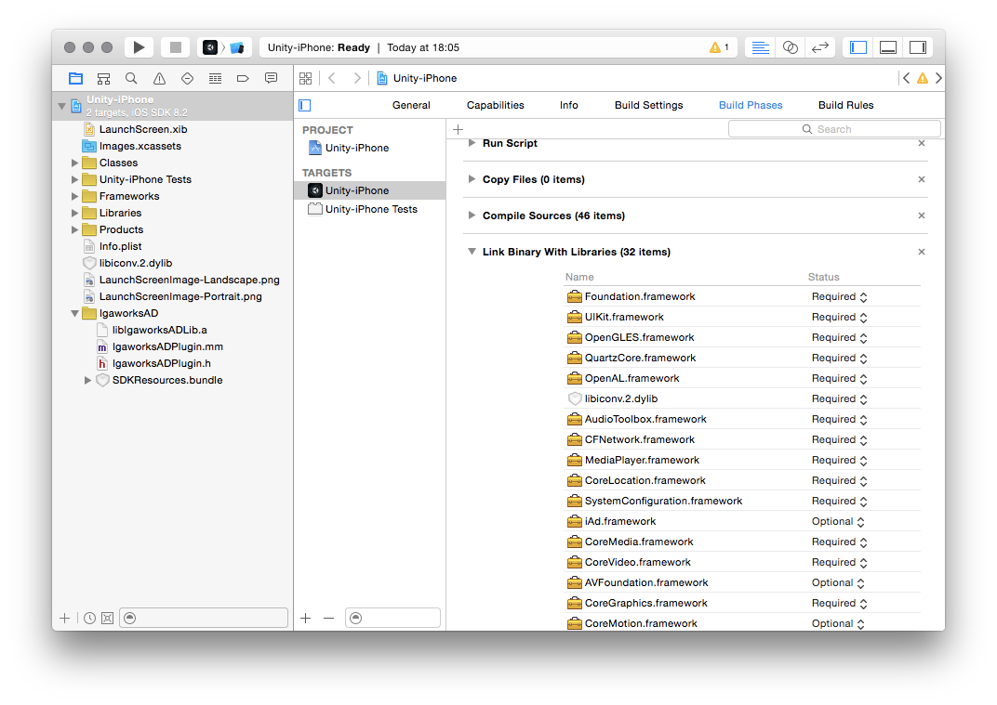
Task: Delete the Compile Sources build phase
Action: (x=922, y=215)
